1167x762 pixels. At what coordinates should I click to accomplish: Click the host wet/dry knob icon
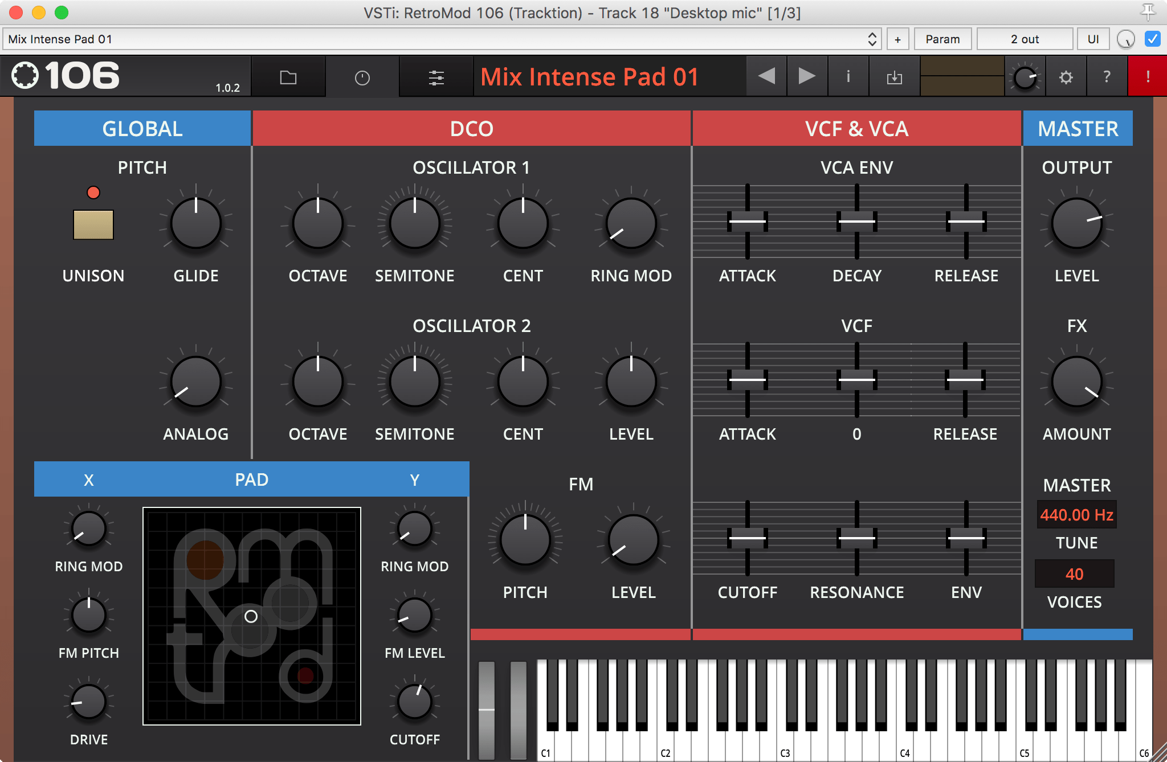pos(1126,39)
